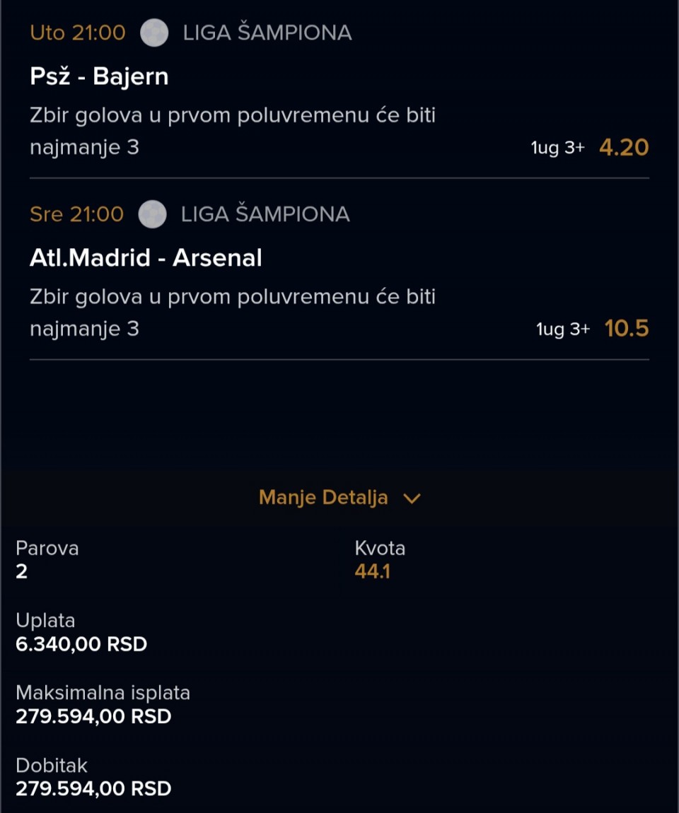Click the total Kvota value 44.1
Viewport: 679px width, 813px height.
pyautogui.click(x=372, y=571)
